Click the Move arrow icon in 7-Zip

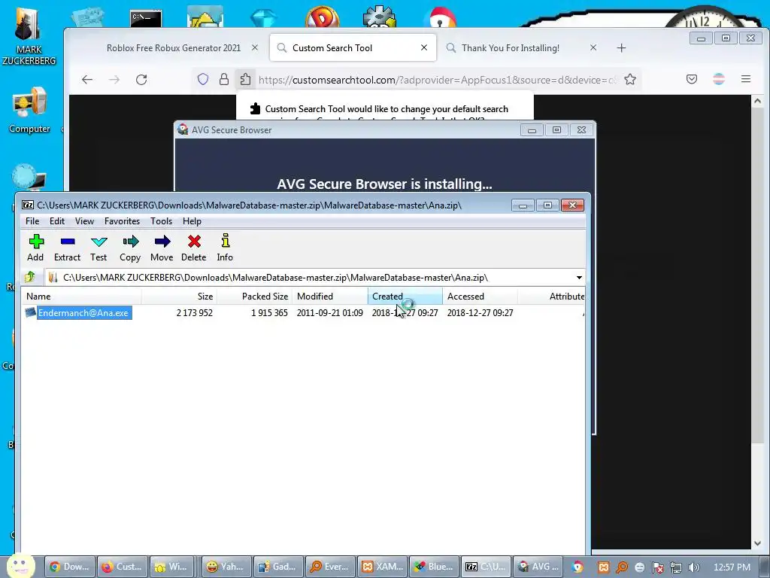pos(162,247)
